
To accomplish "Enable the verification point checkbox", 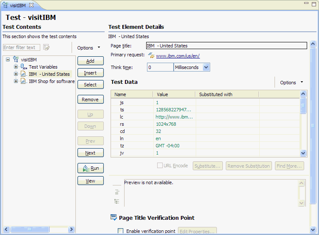I will point(121,231).
